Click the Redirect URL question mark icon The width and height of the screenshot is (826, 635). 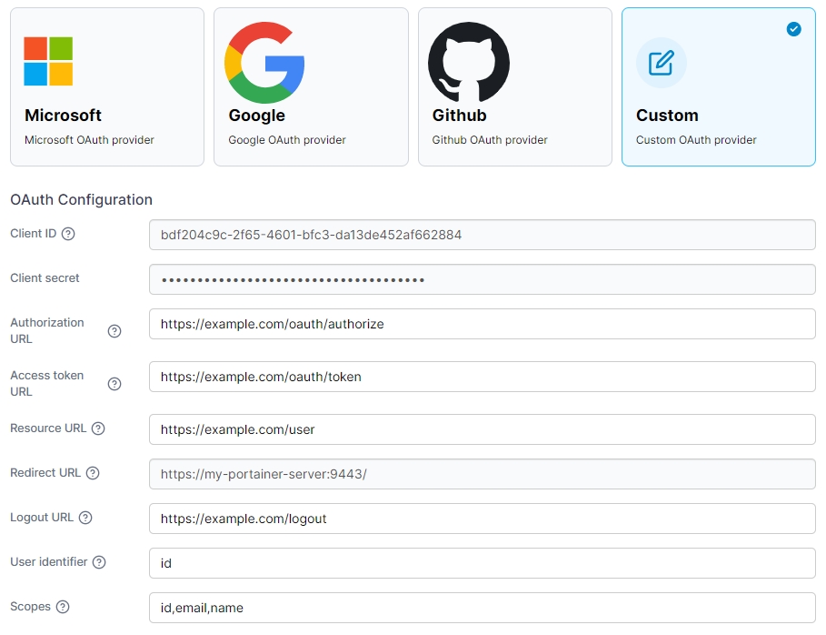(x=93, y=473)
